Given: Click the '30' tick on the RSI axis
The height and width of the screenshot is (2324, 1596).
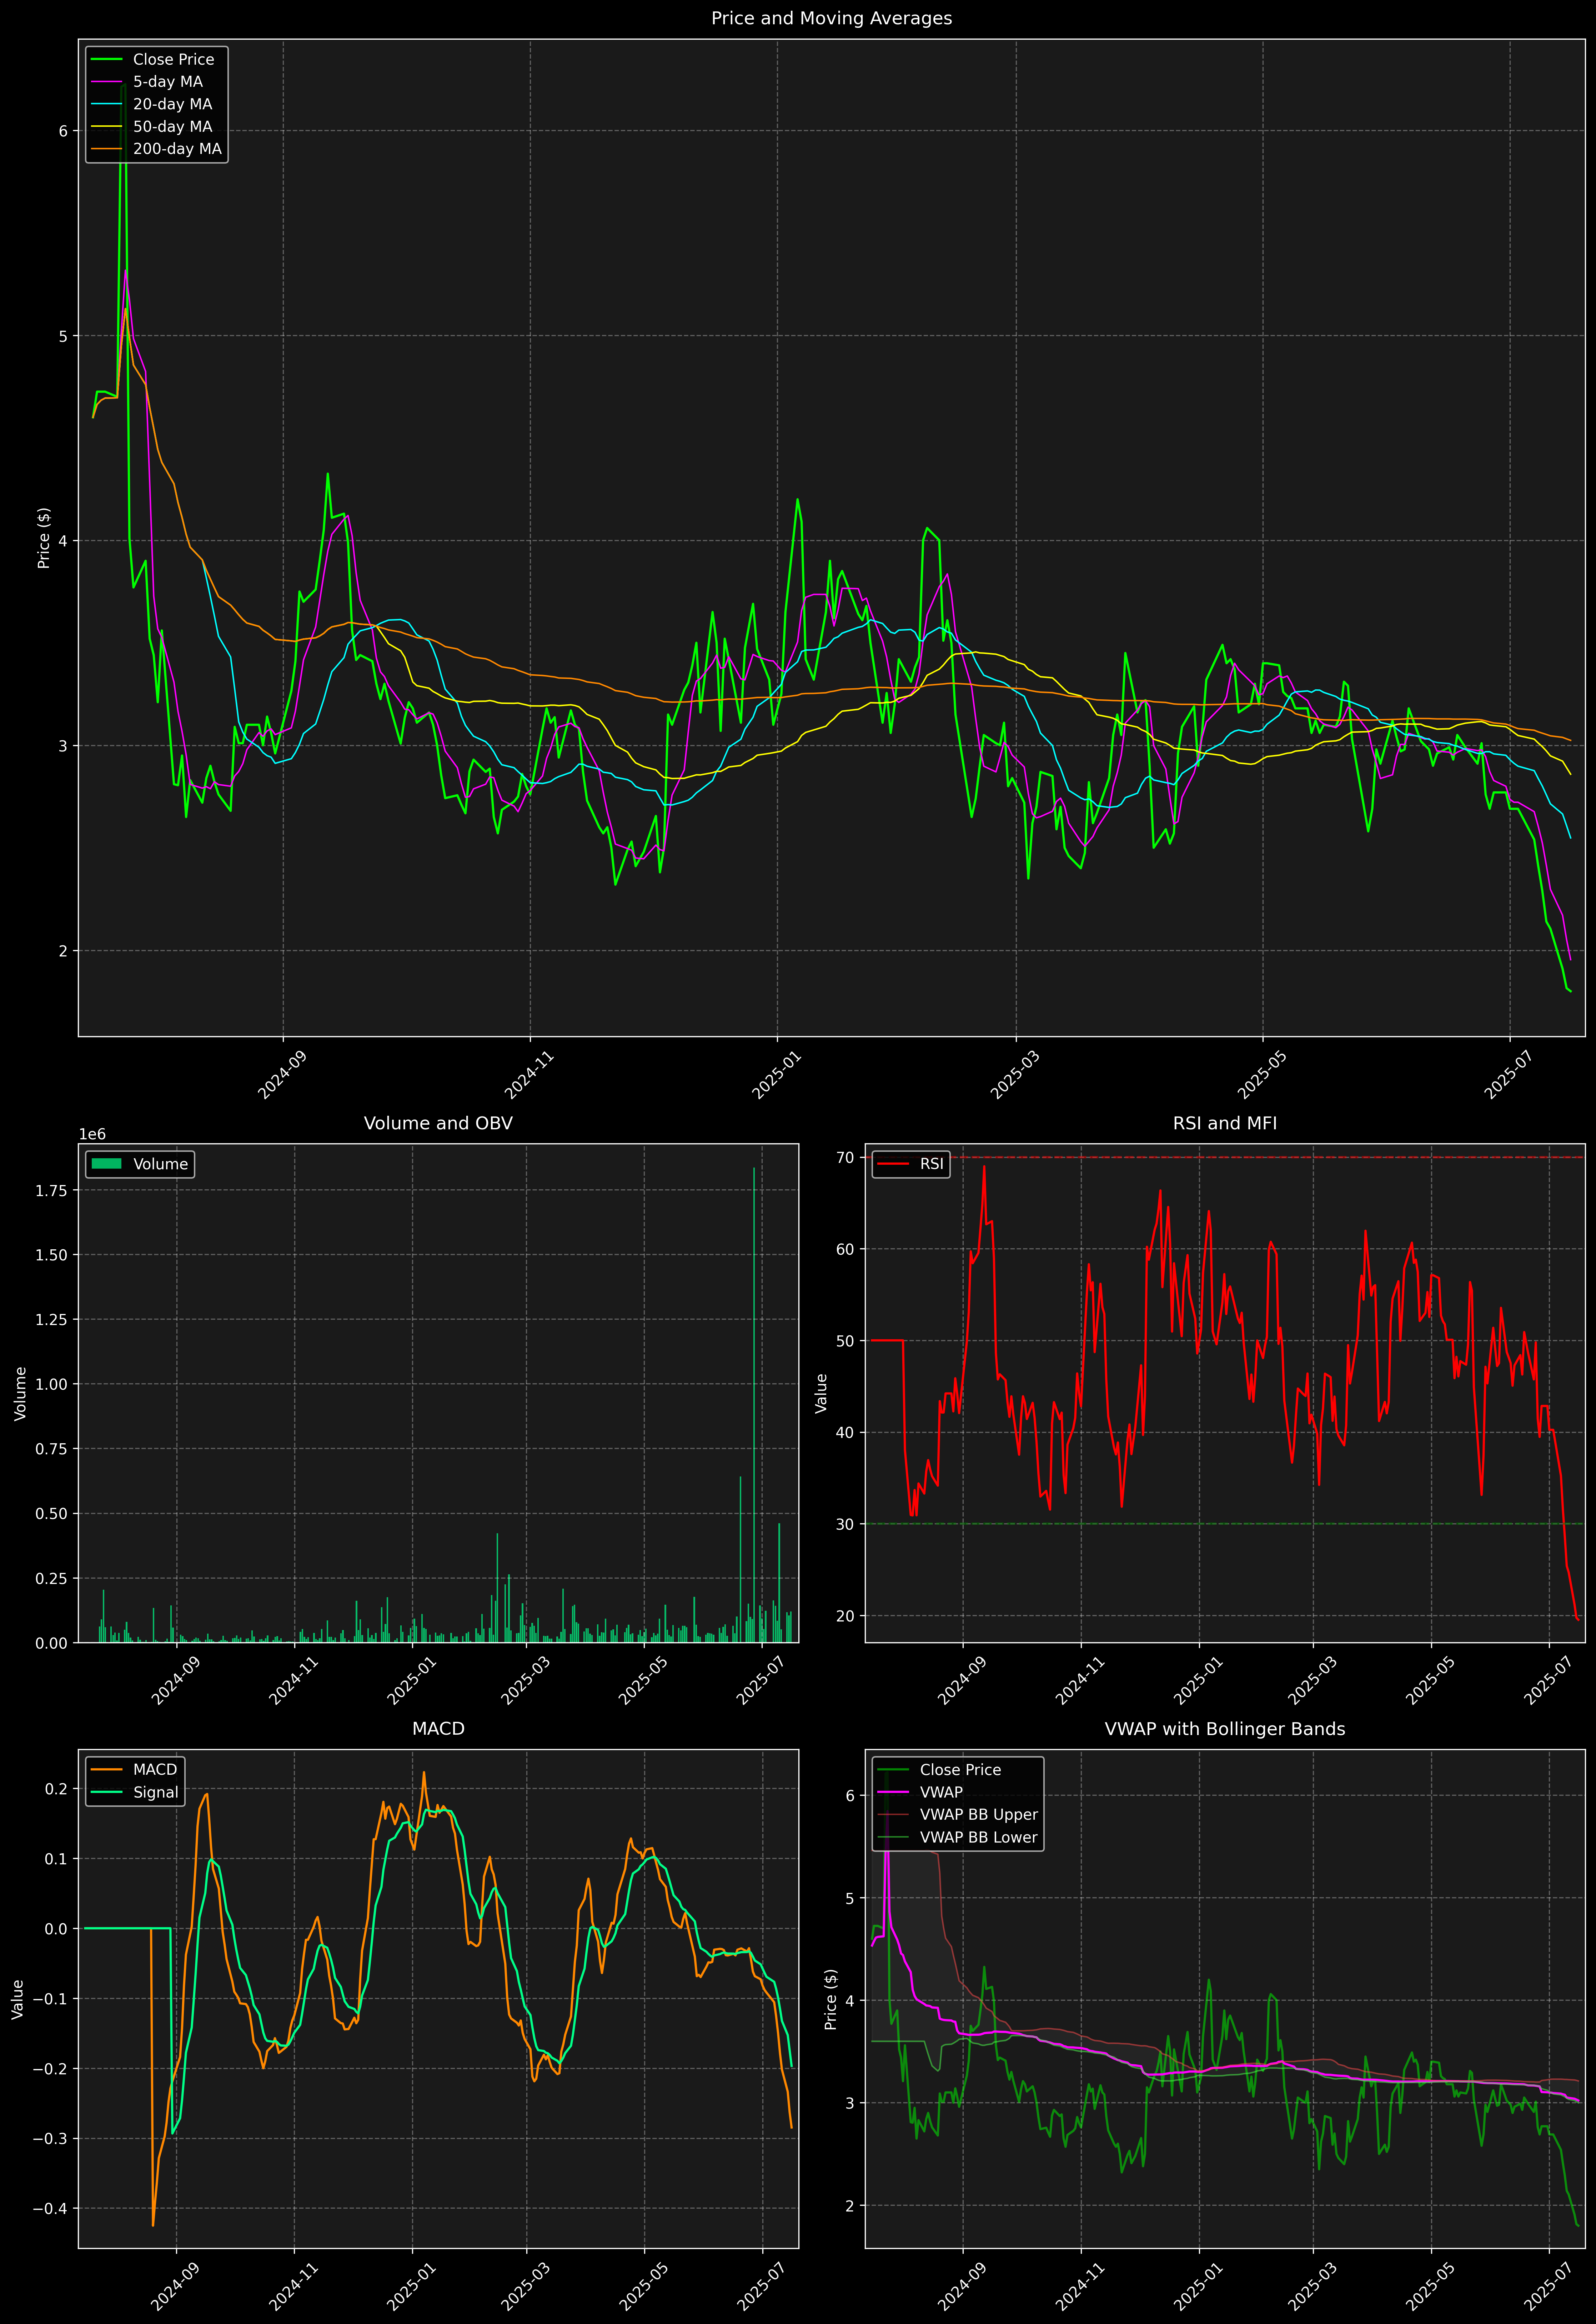Looking at the screenshot, I should [x=845, y=1524].
